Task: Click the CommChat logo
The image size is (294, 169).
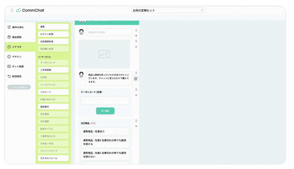Action: point(30,10)
